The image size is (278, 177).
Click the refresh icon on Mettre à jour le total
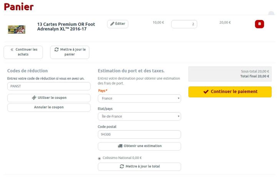[x=122, y=167]
